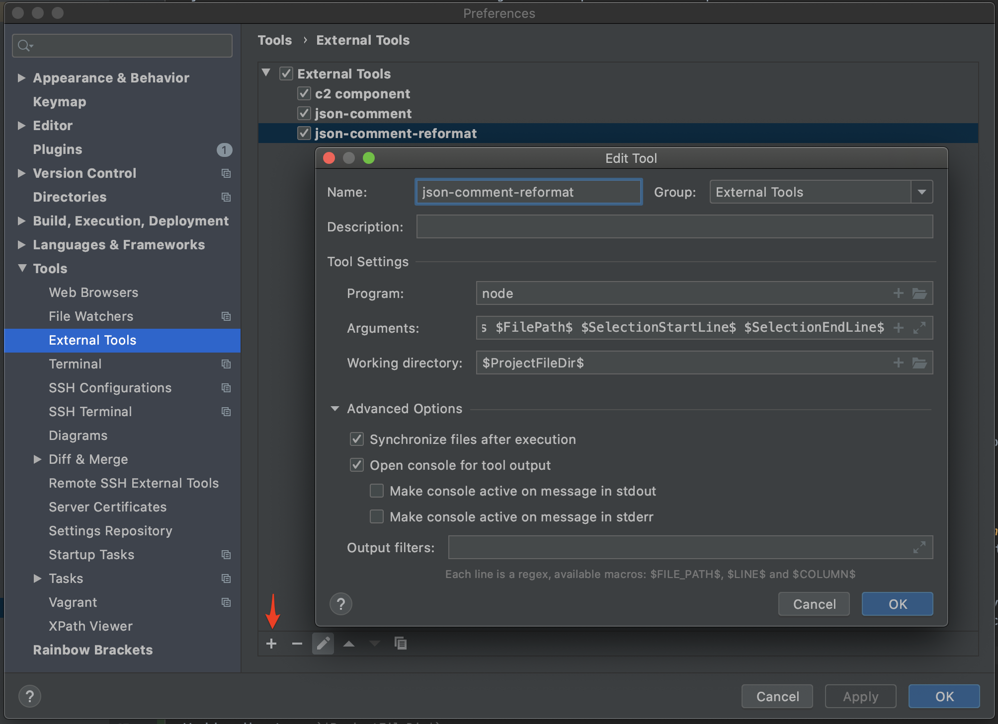The image size is (998, 724).
Task: Open the Plugins settings page
Action: [x=58, y=149]
